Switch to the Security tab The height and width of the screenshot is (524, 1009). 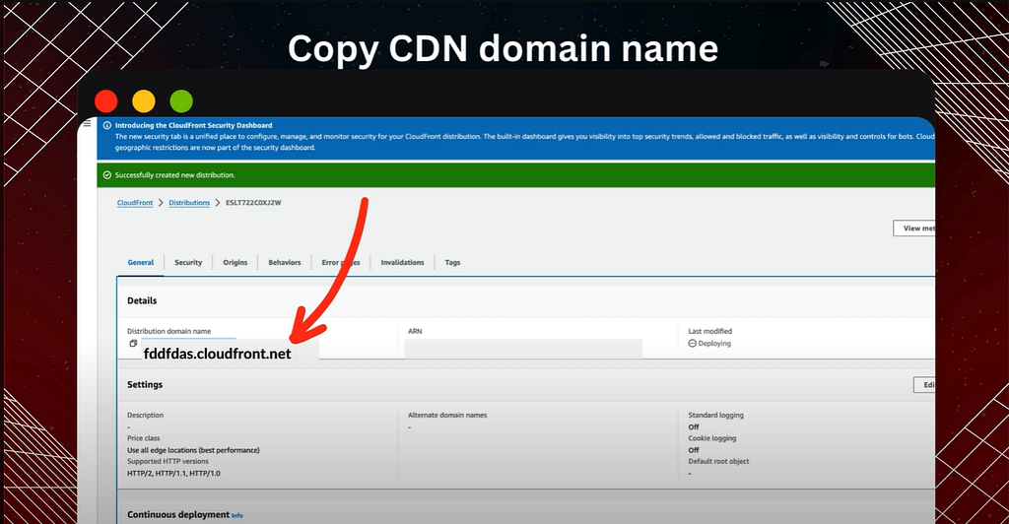[188, 262]
